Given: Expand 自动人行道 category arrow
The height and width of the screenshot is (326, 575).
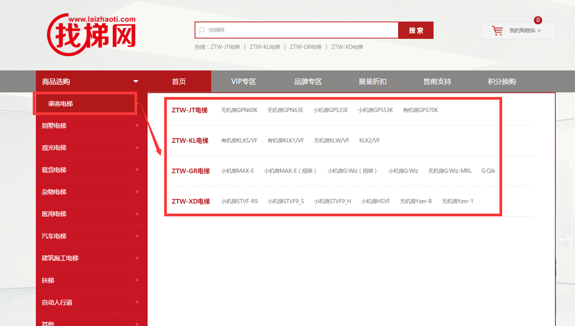Looking at the screenshot, I should pyautogui.click(x=137, y=302).
